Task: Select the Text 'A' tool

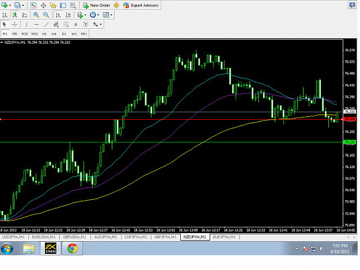Action: coord(75,25)
